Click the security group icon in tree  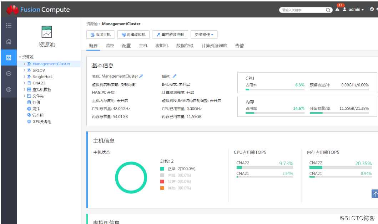point(29,115)
